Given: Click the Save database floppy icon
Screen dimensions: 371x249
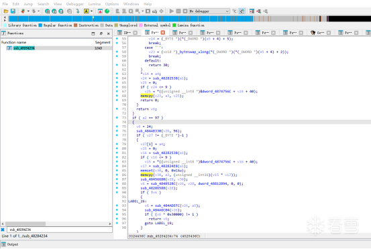Looking at the screenshot, I should pyautogui.click(x=13, y=11).
